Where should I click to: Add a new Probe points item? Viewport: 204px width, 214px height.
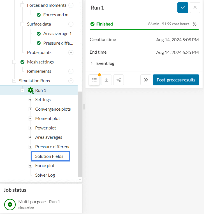(x=71, y=53)
